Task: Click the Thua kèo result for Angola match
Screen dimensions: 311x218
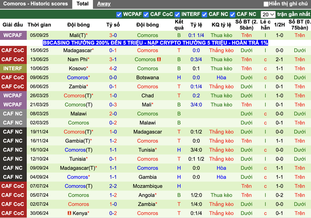Action: coord(221,195)
